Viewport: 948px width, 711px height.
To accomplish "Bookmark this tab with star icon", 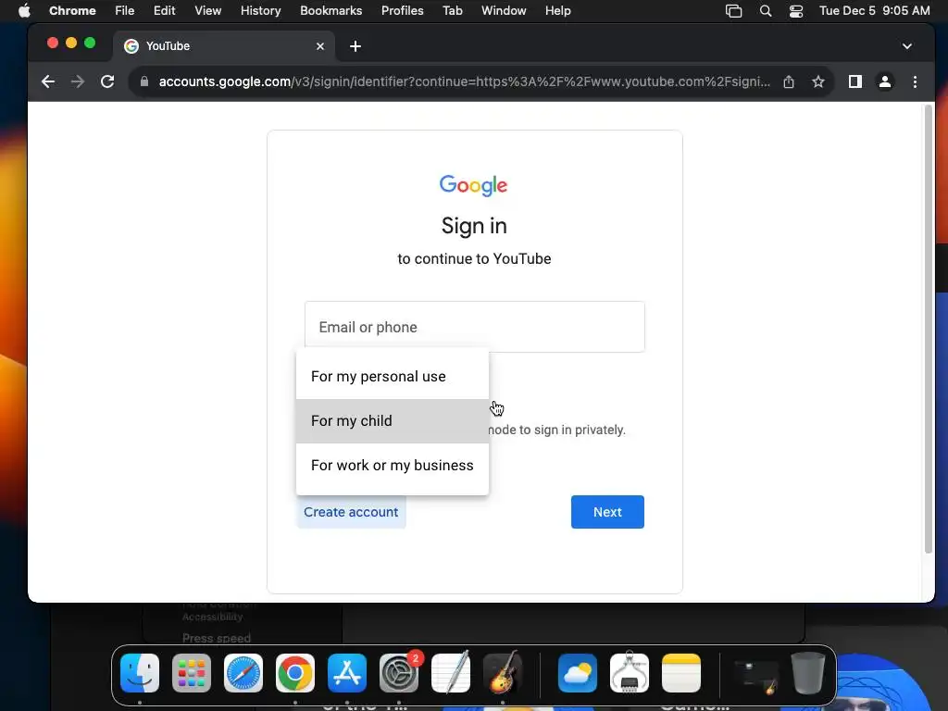I will [x=818, y=81].
